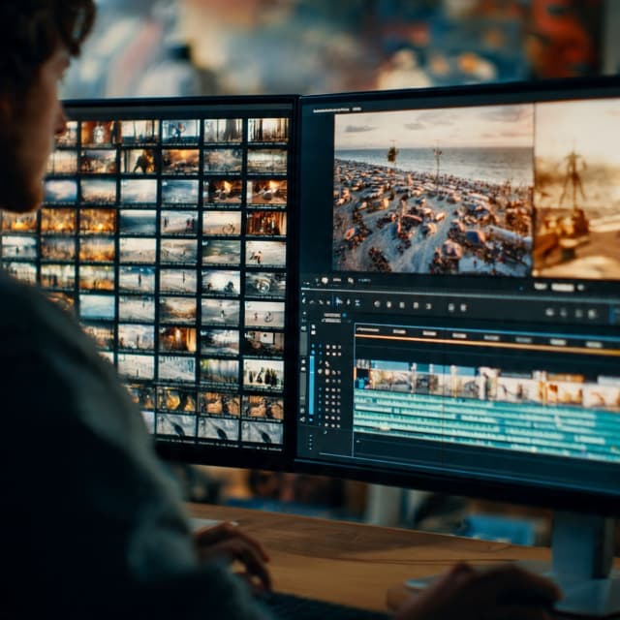Screen dimensions: 620x620
Task: Select the bicycle on beach thumbnail on left monitor
Action: (x=222, y=224)
